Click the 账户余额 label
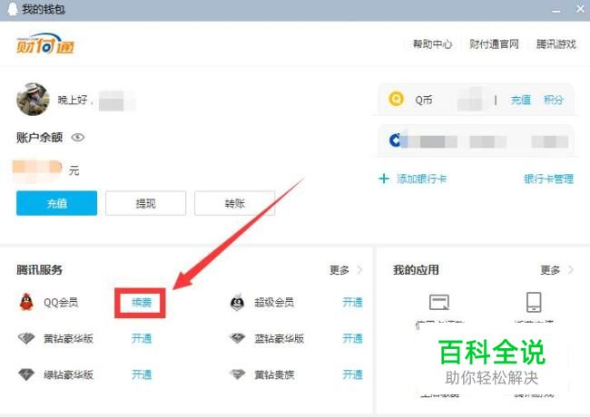590x417 pixels. pos(39,138)
